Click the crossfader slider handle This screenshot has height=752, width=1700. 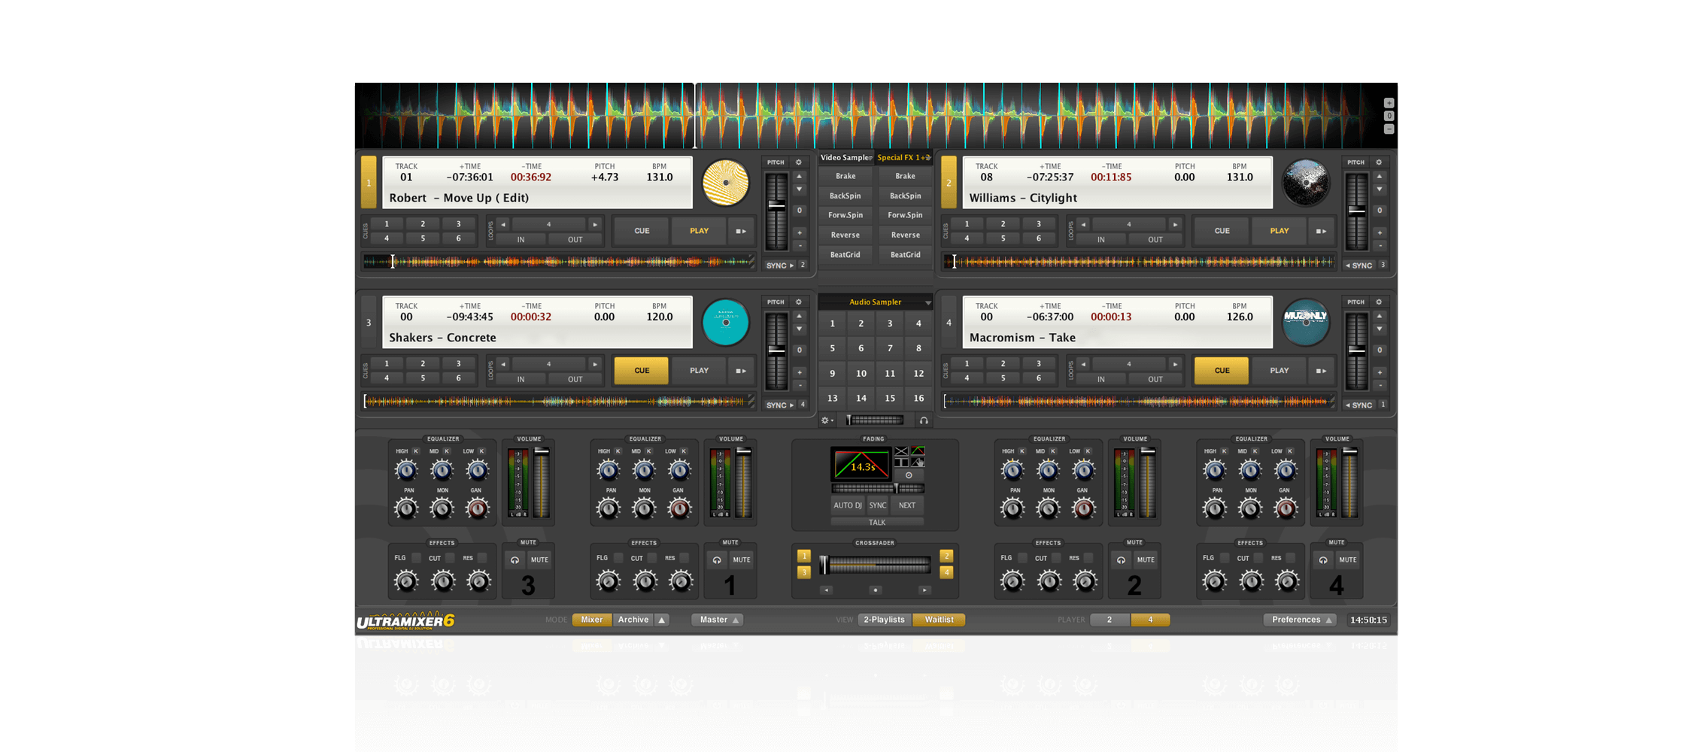point(824,565)
